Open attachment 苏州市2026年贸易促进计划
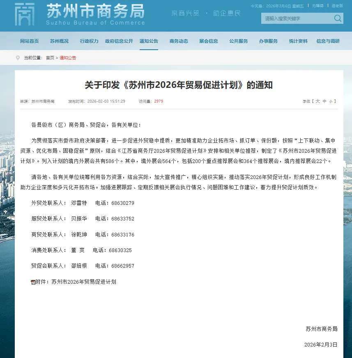 point(84,282)
